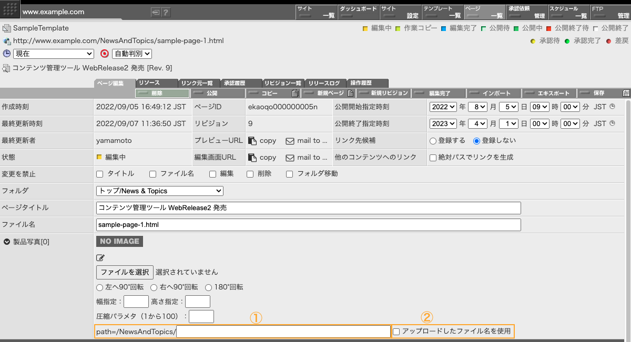Switch to リソース tab
Screen dimensions: 631x342
[156, 83]
